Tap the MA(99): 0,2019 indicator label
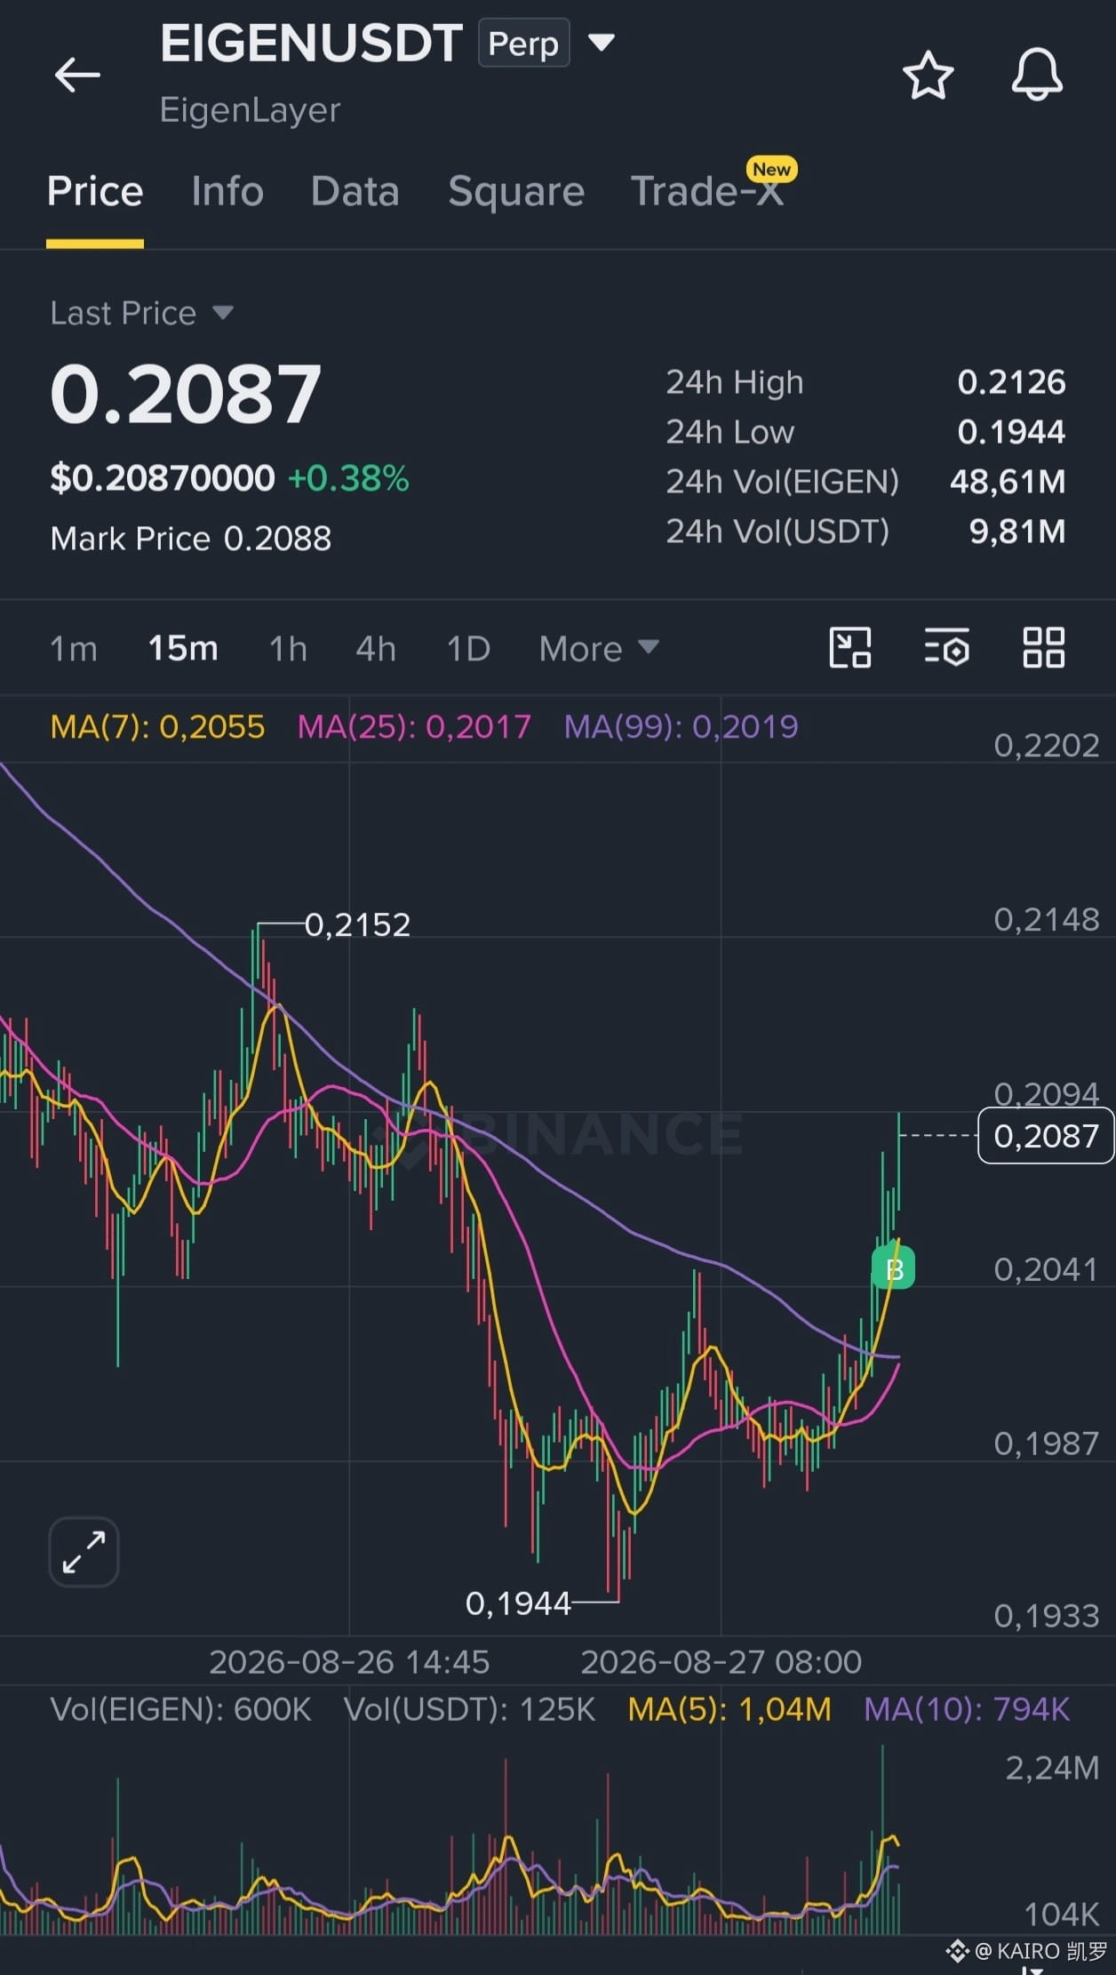 [682, 727]
